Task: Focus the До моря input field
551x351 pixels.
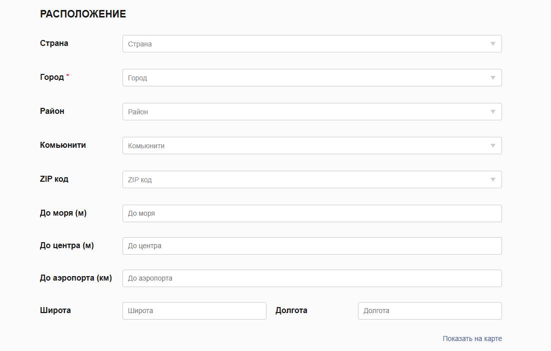Action: (x=312, y=213)
